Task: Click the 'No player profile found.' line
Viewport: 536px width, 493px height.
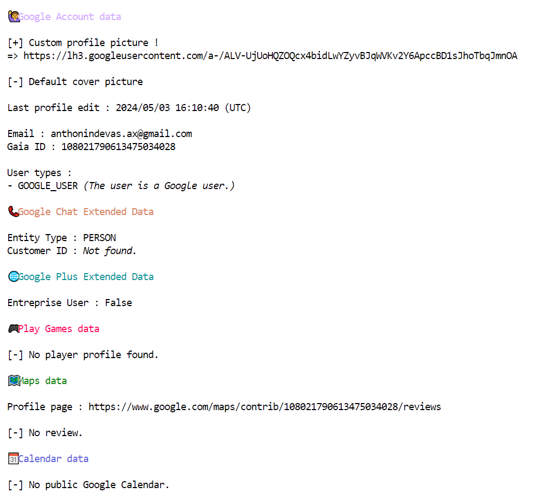Action: point(83,355)
